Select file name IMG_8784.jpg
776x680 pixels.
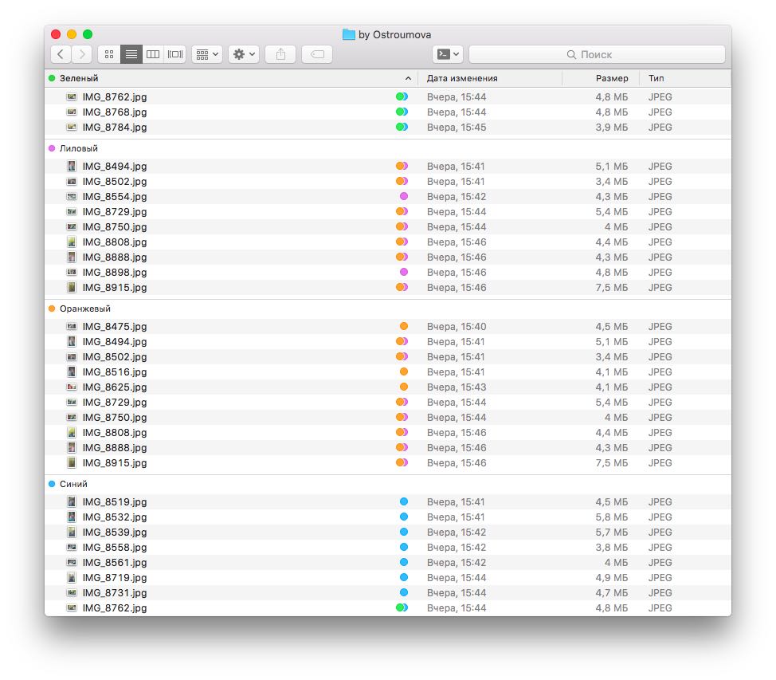click(x=115, y=128)
